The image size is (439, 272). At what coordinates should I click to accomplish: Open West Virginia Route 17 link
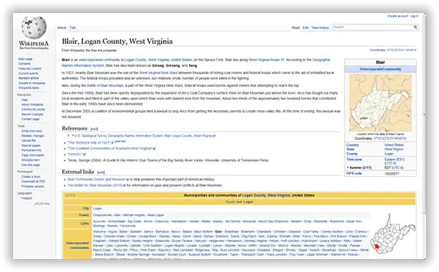266,60
